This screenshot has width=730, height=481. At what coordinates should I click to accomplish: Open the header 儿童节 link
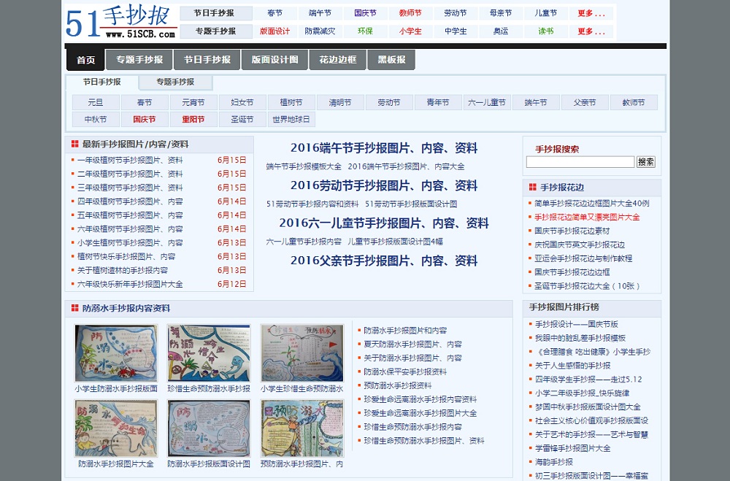pos(545,13)
